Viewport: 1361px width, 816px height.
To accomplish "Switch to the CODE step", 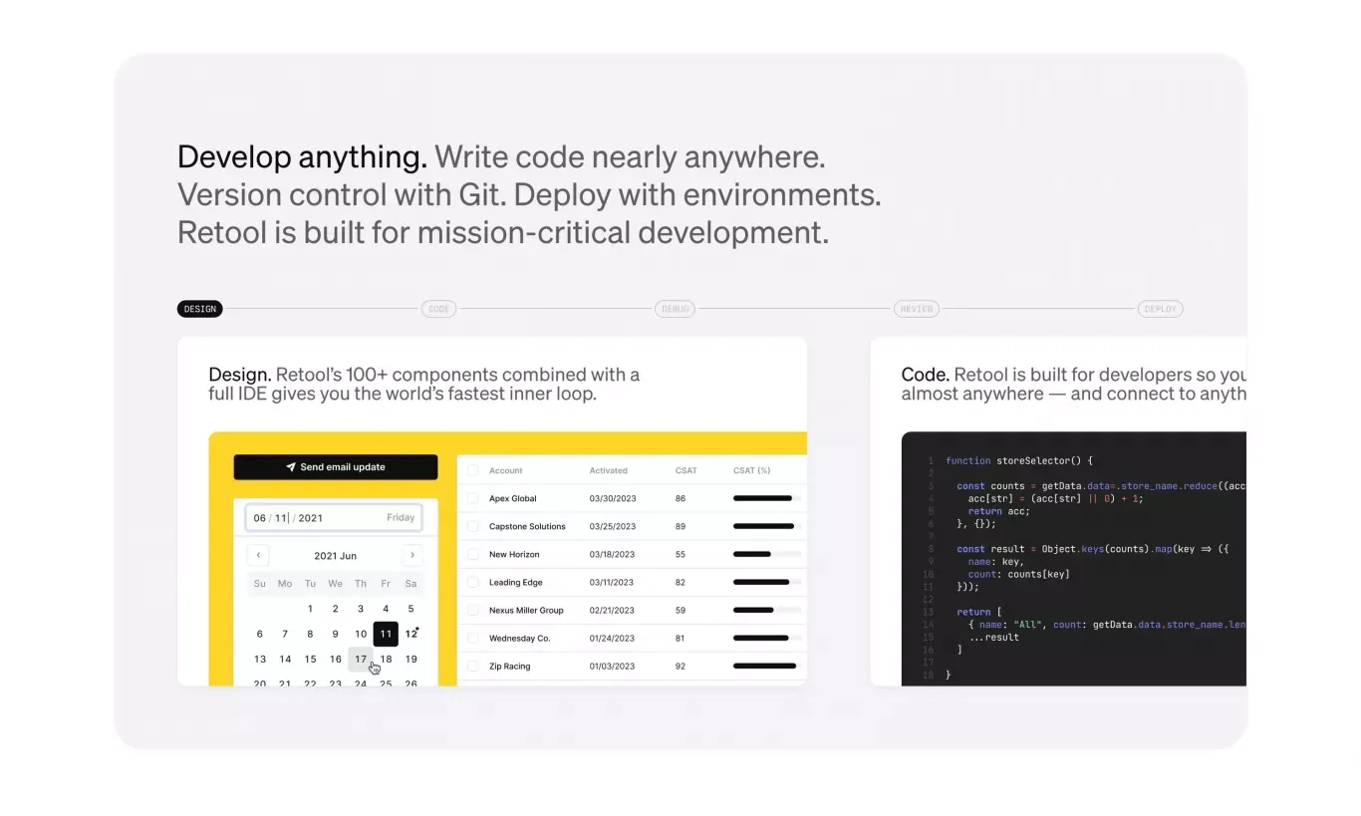I will (438, 309).
